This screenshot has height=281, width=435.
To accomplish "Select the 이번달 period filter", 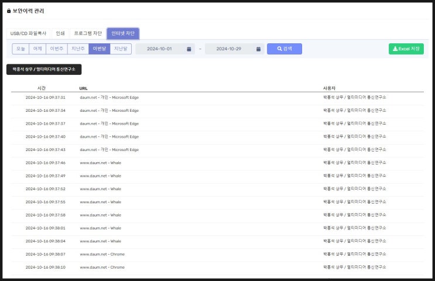I will point(100,49).
